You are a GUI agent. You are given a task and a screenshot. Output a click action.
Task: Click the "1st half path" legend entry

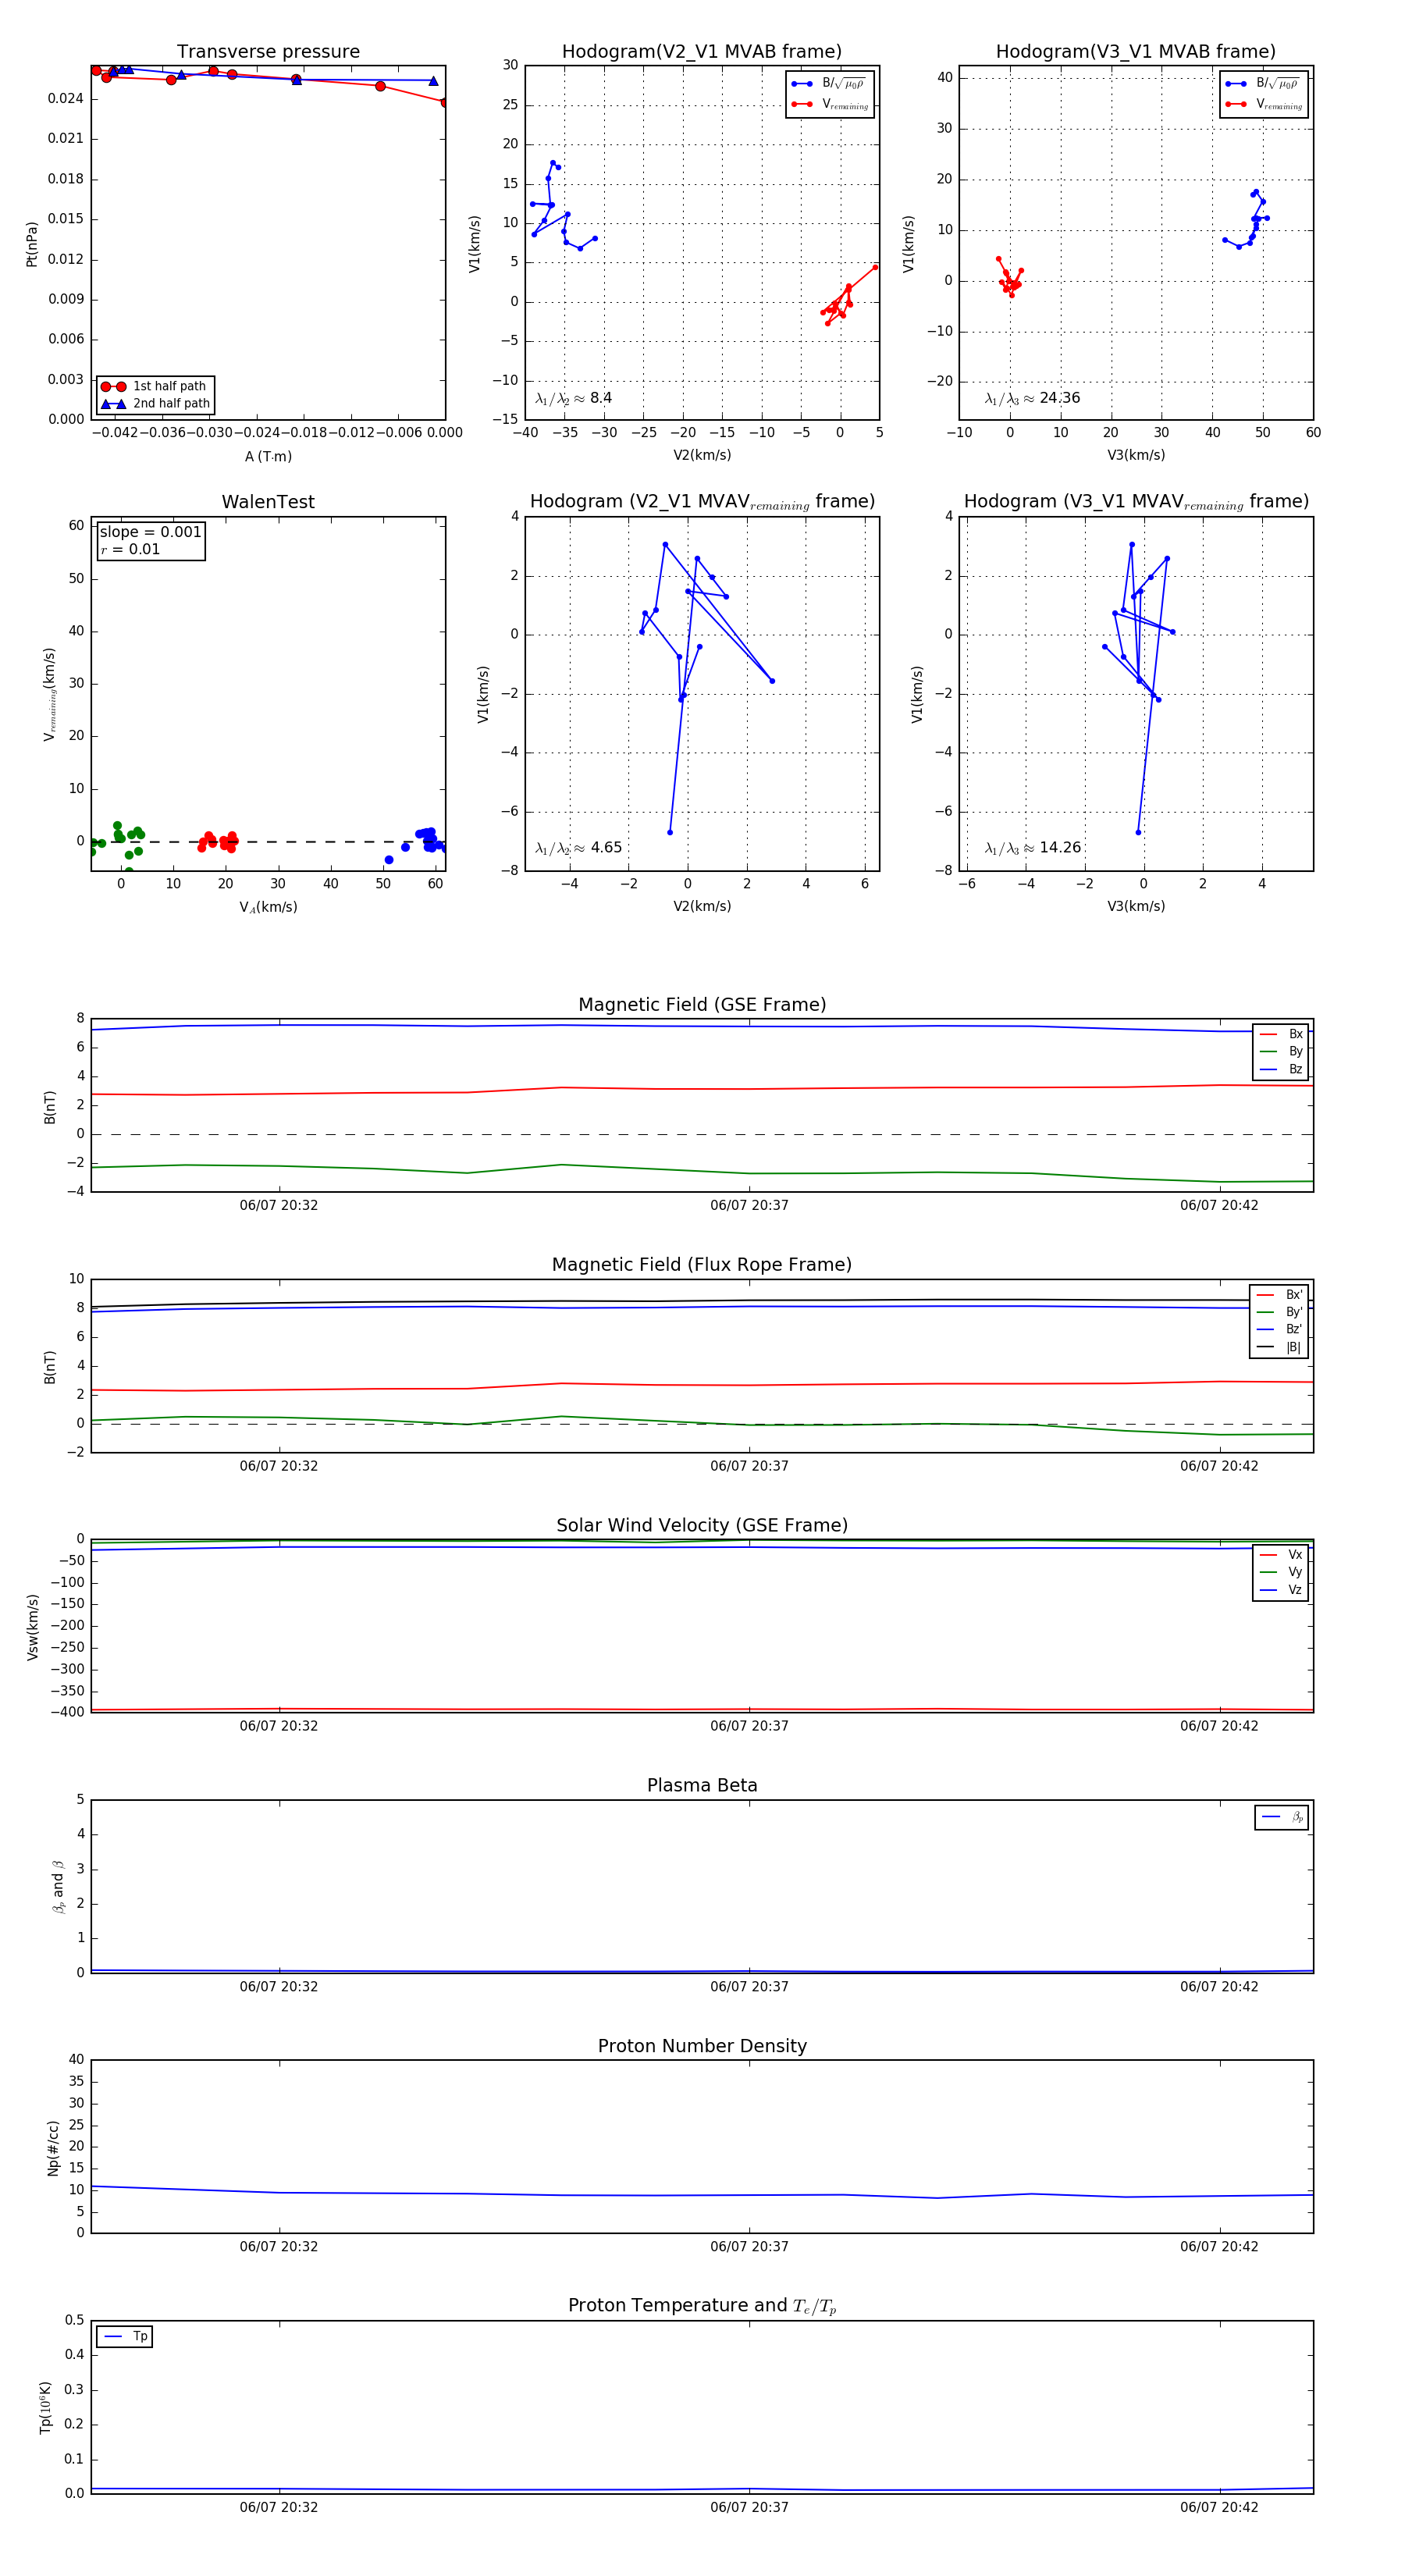(156, 386)
